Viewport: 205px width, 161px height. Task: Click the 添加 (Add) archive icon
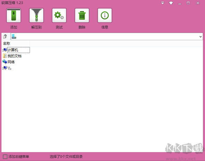[x=14, y=15]
